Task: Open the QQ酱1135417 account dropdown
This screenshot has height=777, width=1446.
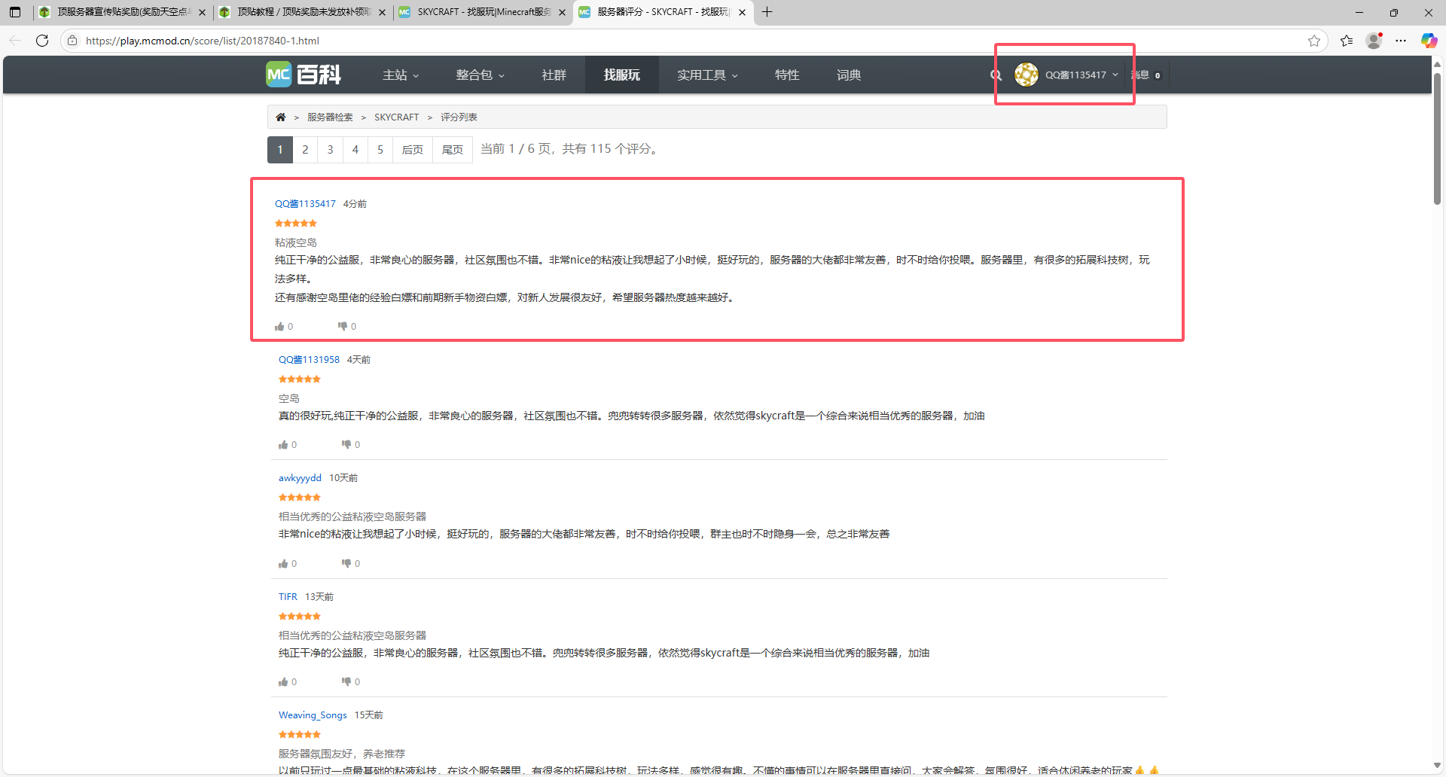Action: 1081,75
